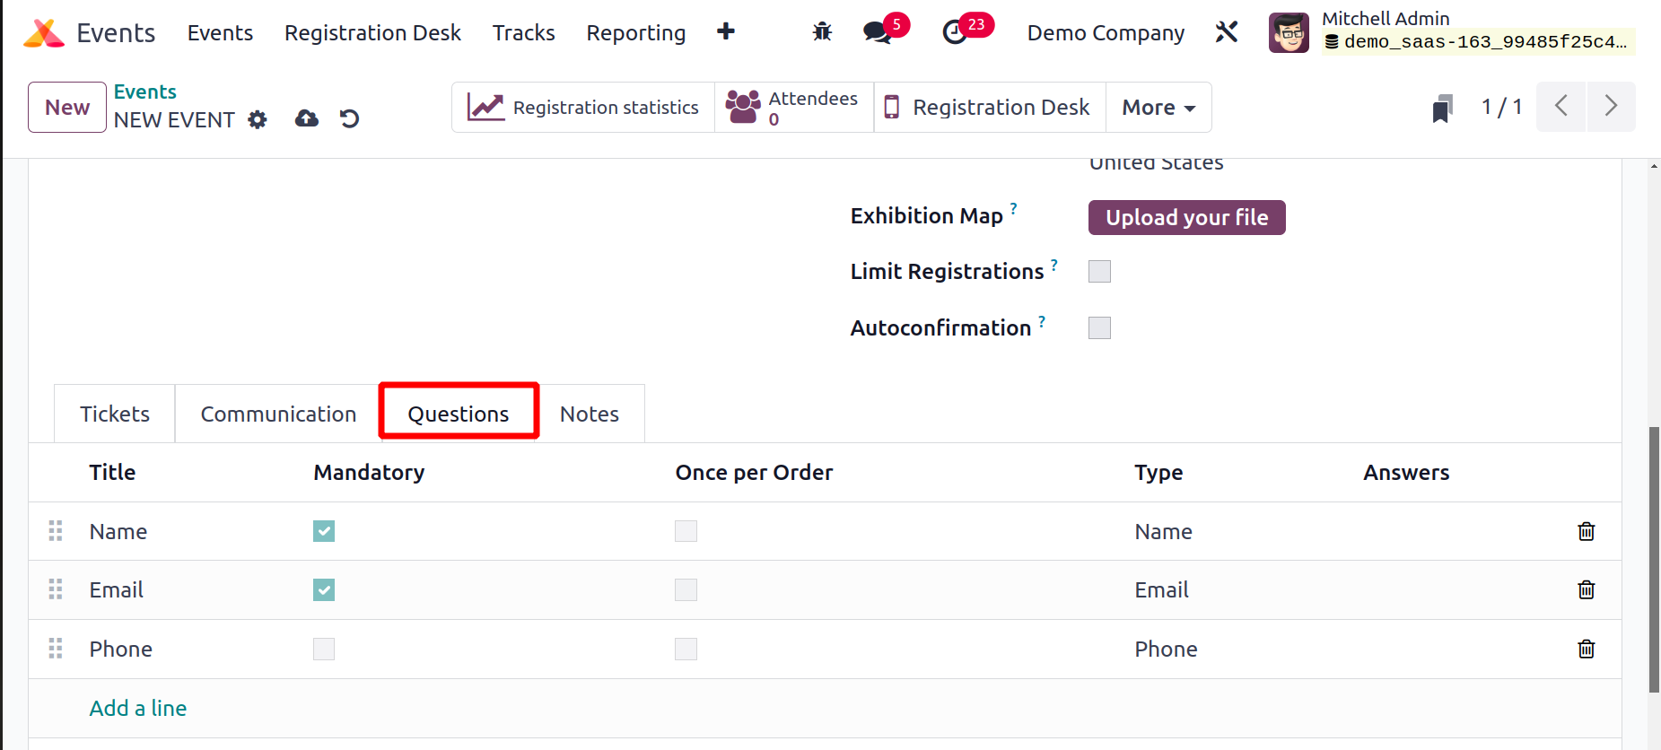Switch to the Tickets tab
Image resolution: width=1661 pixels, height=750 pixels.
[x=115, y=414]
